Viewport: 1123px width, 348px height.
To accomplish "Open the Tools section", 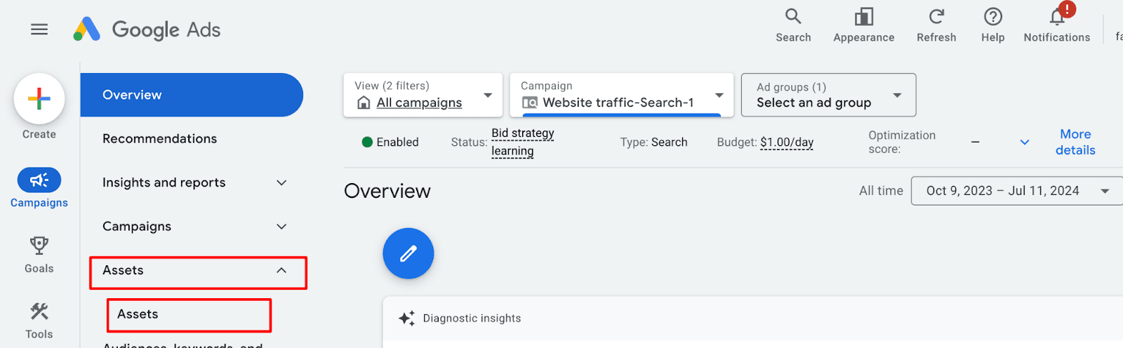I will (39, 321).
